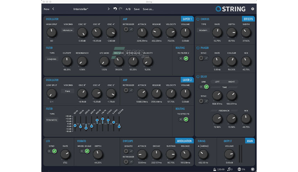
Task: Toggle the Delay Sync switch
Action: click(204, 101)
